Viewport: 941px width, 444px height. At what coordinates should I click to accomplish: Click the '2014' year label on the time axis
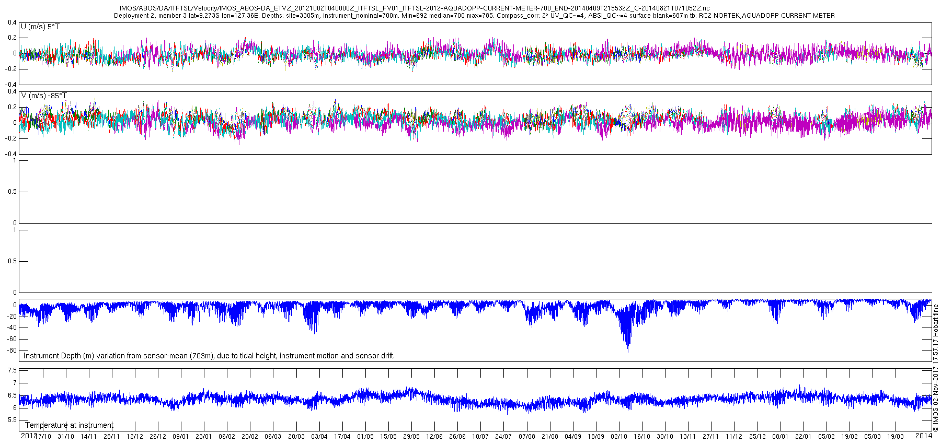pyautogui.click(x=924, y=436)
